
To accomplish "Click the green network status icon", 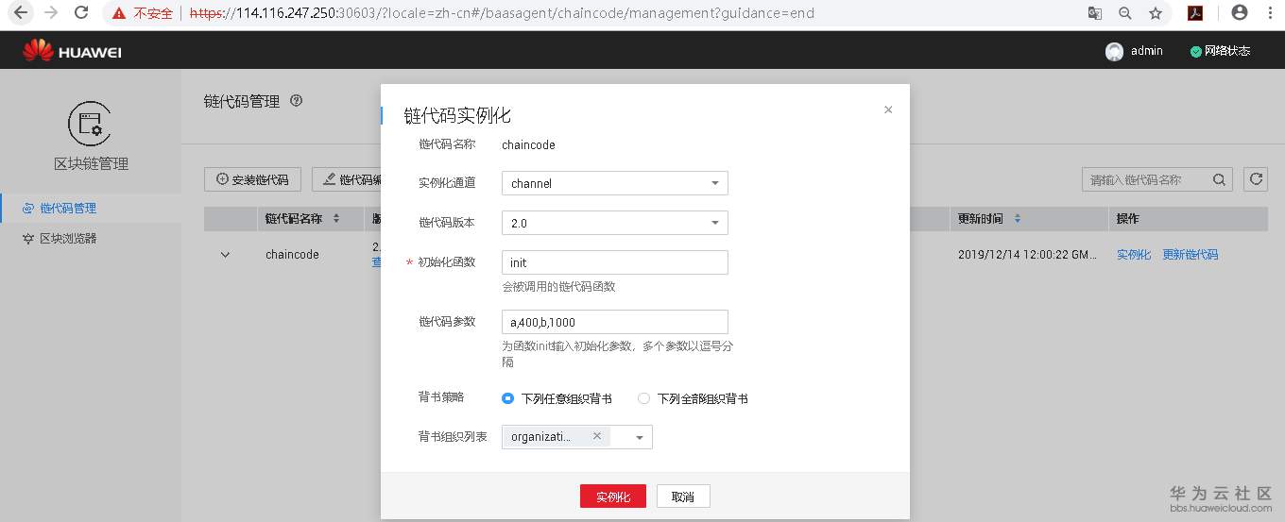I will point(1196,52).
